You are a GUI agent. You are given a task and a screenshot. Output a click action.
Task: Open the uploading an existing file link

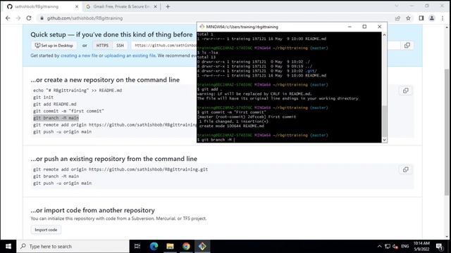pyautogui.click(x=130, y=56)
